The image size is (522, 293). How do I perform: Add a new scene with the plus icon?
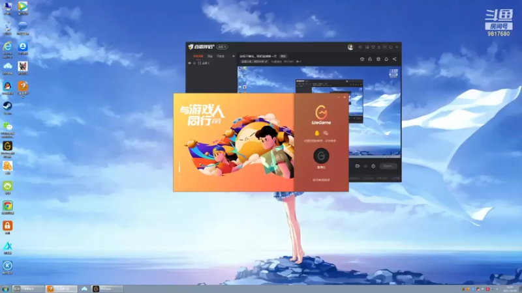pos(234,56)
